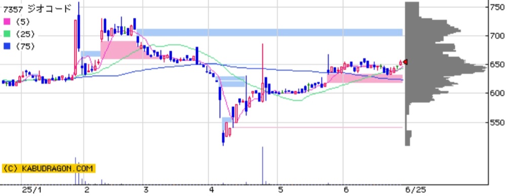Click the 650 price axis label

498,65
